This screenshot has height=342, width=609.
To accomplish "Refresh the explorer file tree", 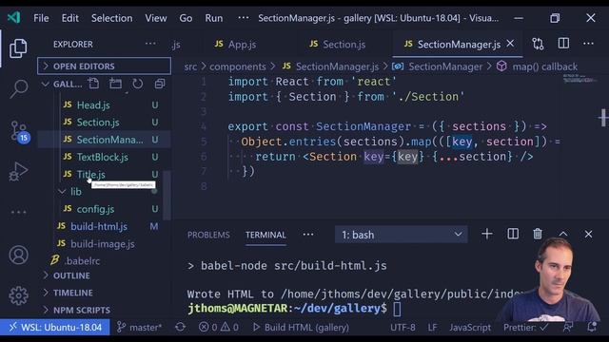I will point(137,84).
